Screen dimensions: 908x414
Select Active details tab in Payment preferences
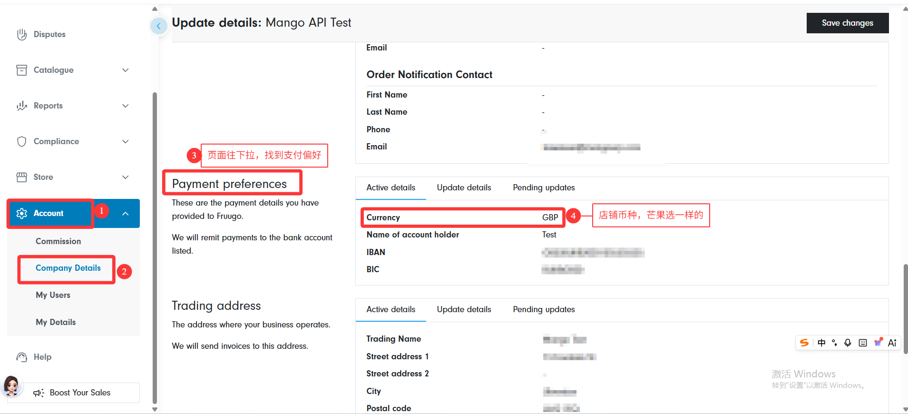(391, 187)
